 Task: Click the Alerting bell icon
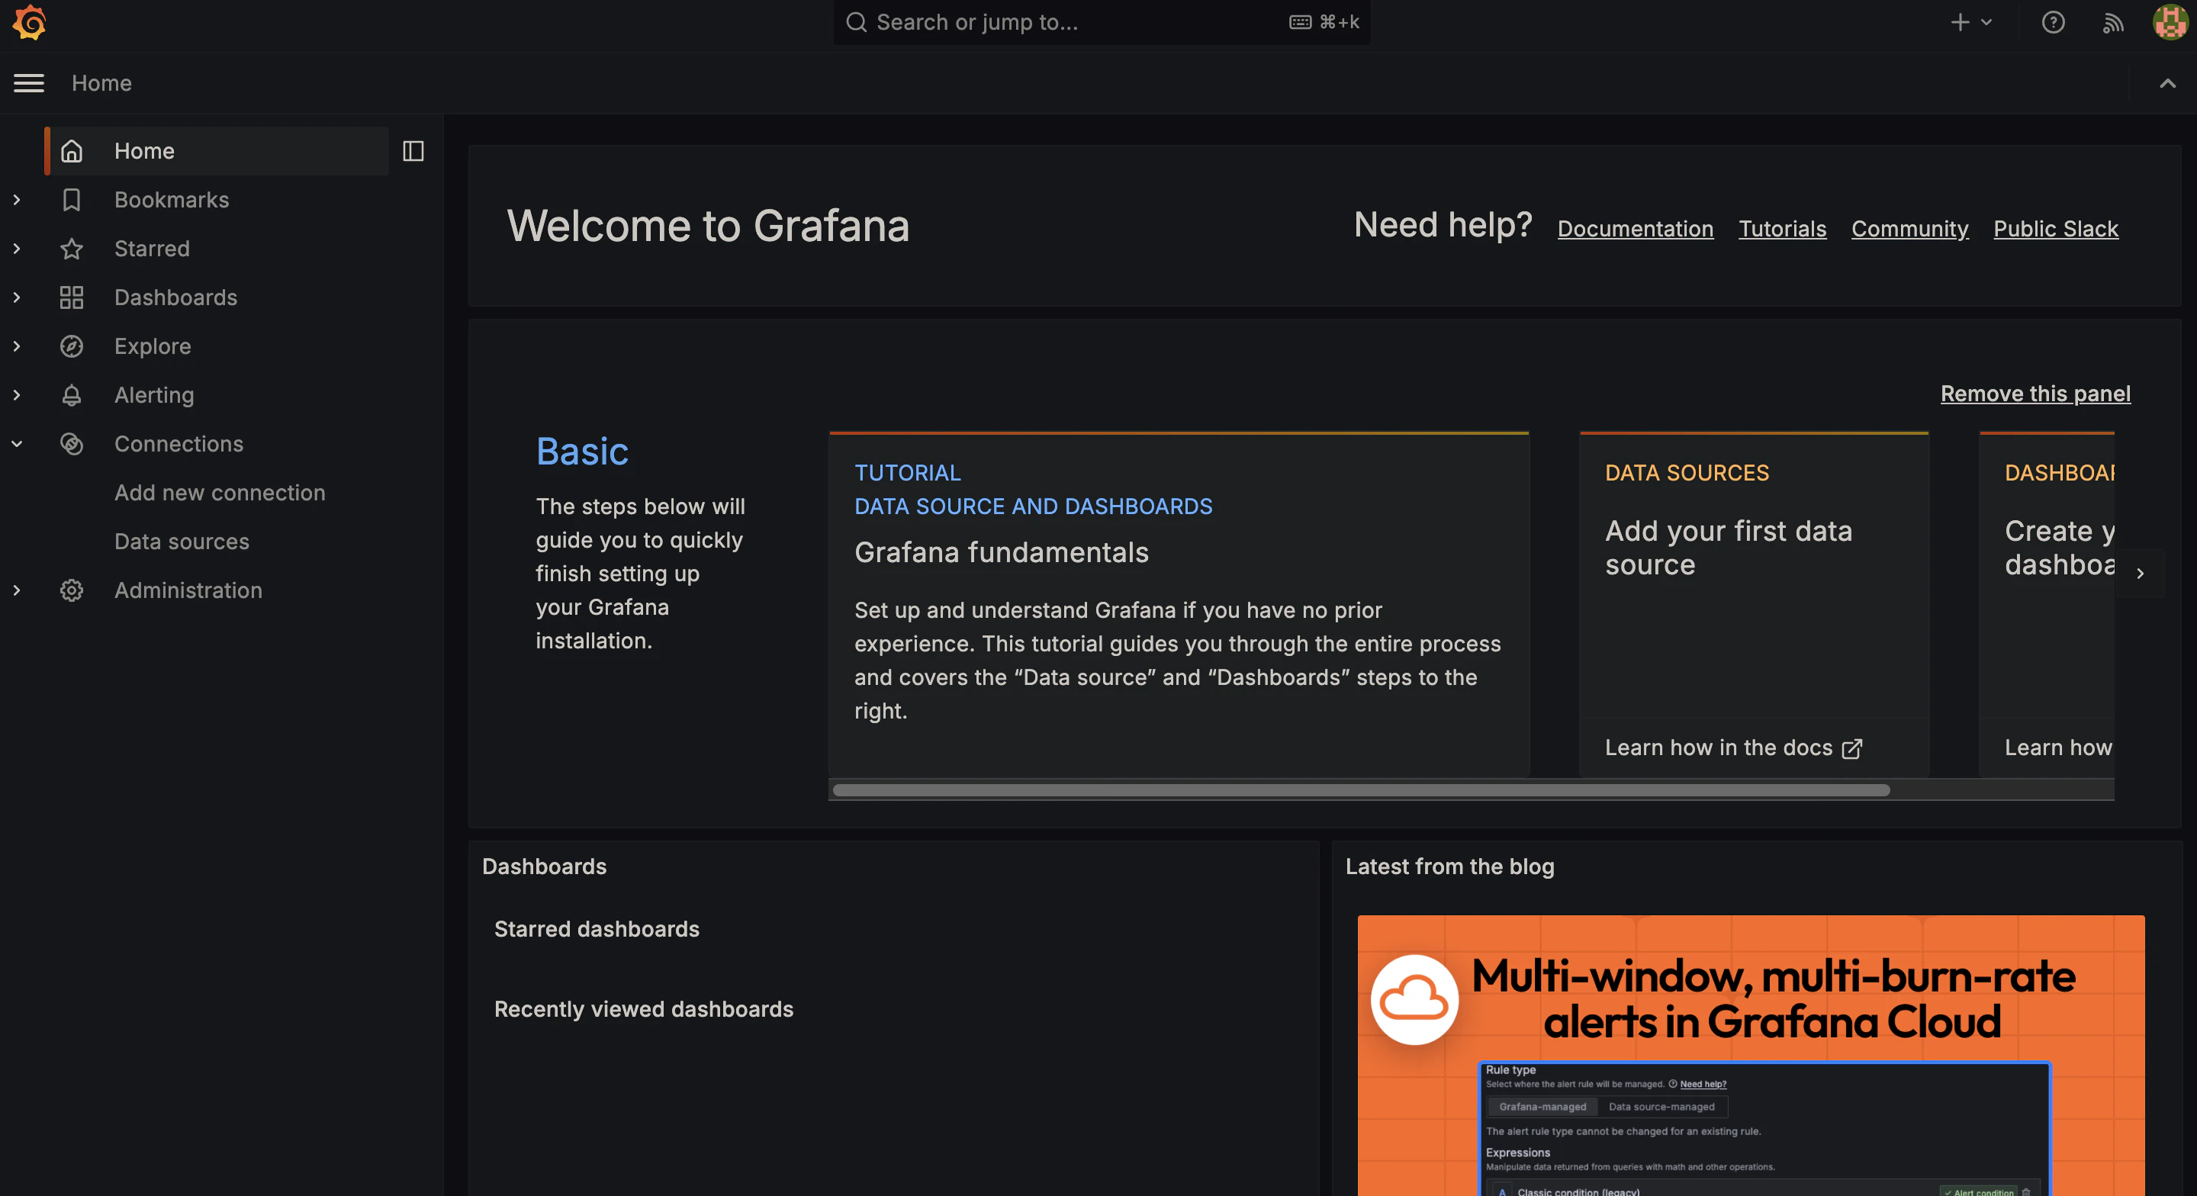(x=72, y=395)
